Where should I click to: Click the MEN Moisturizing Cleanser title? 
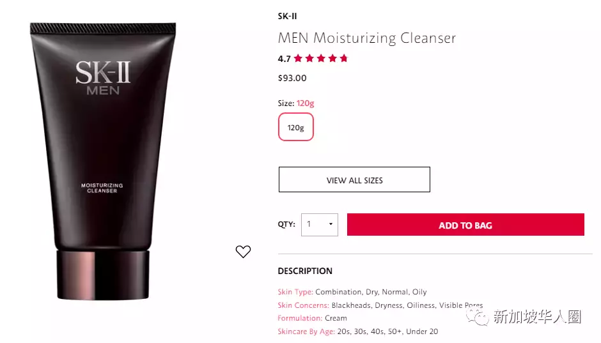tap(367, 38)
